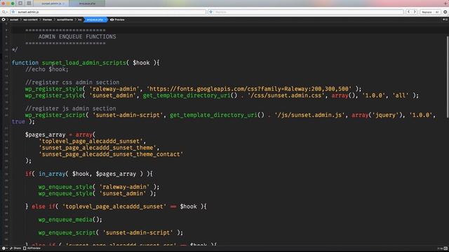Click the function name sunset_load_admin_scripts
The image size is (449, 252).
coord(84,62)
